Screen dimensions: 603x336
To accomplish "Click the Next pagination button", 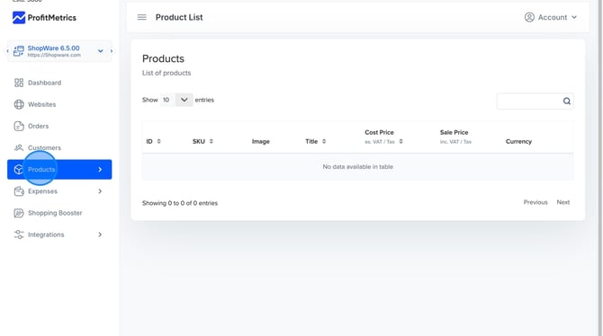I will click(x=563, y=202).
